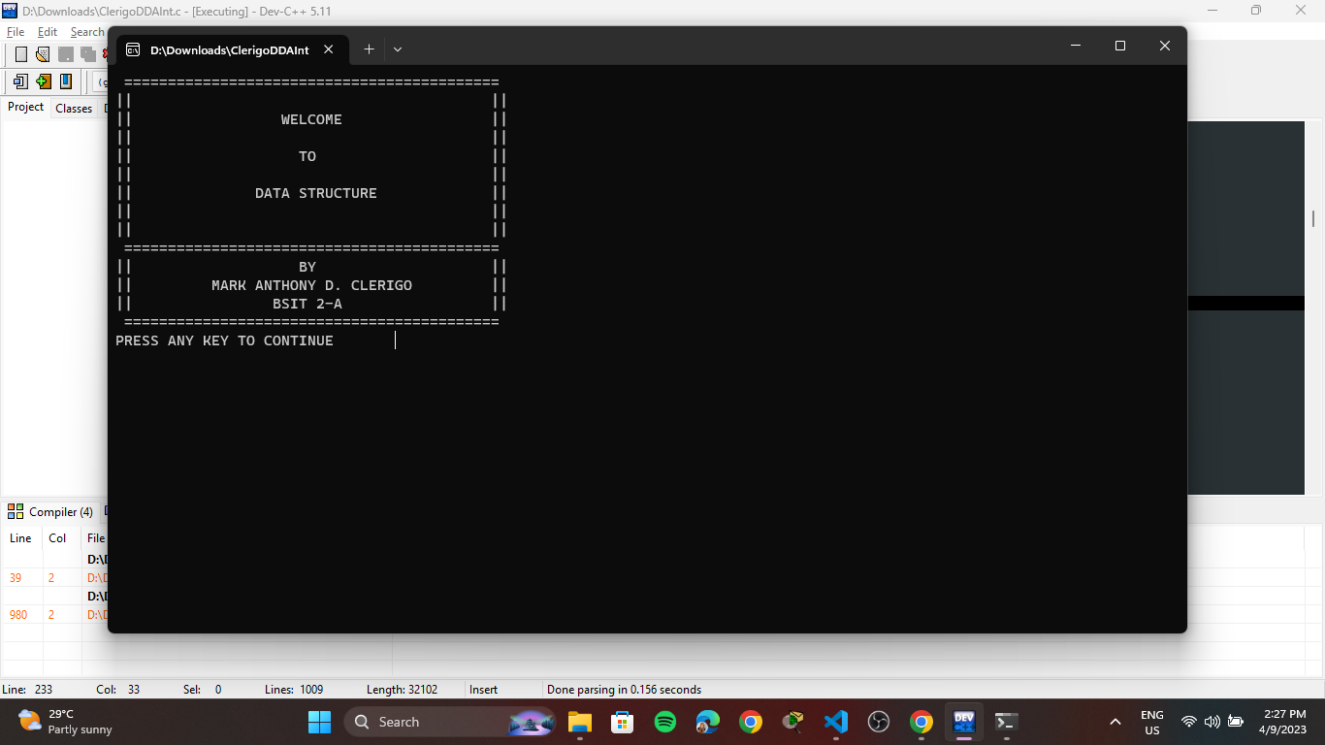Open the volume tray icon
Viewport: 1325px width, 745px height.
[x=1212, y=722]
